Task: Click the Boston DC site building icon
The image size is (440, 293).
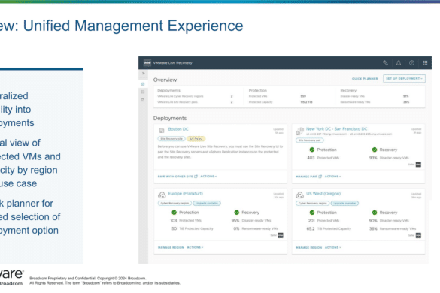Action: (x=162, y=131)
